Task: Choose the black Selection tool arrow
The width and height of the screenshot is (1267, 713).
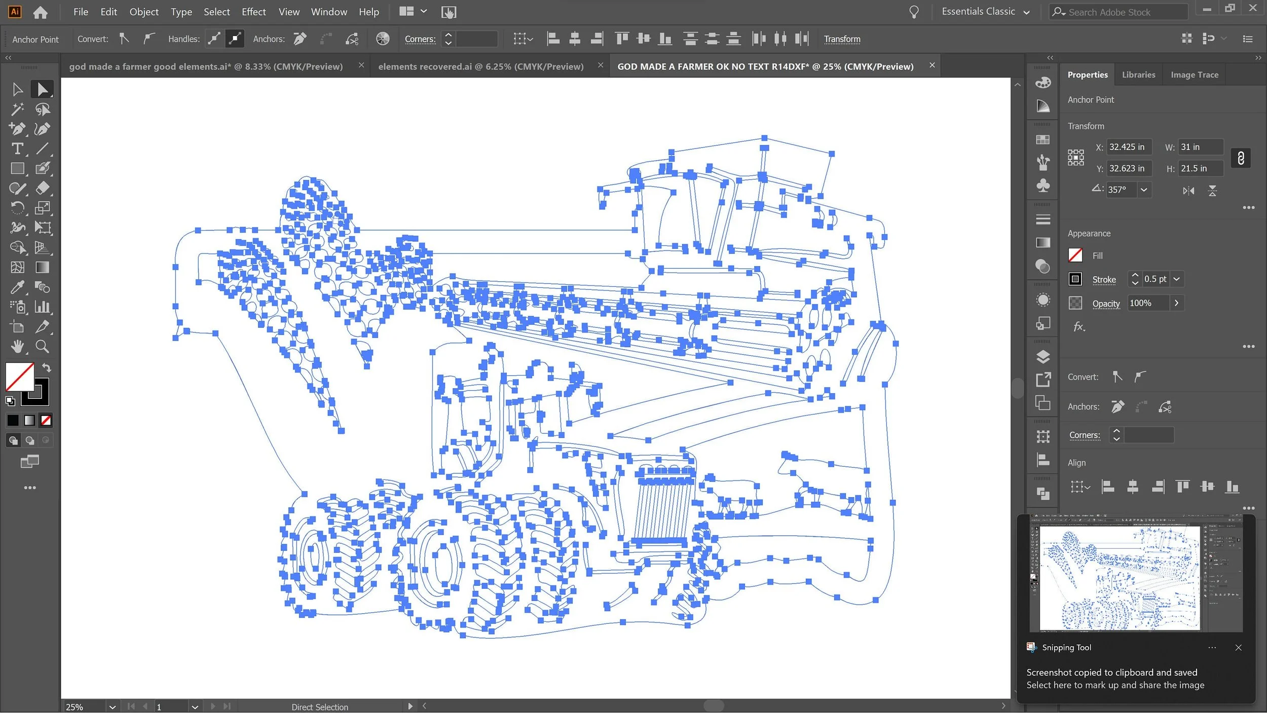Action: [17, 90]
